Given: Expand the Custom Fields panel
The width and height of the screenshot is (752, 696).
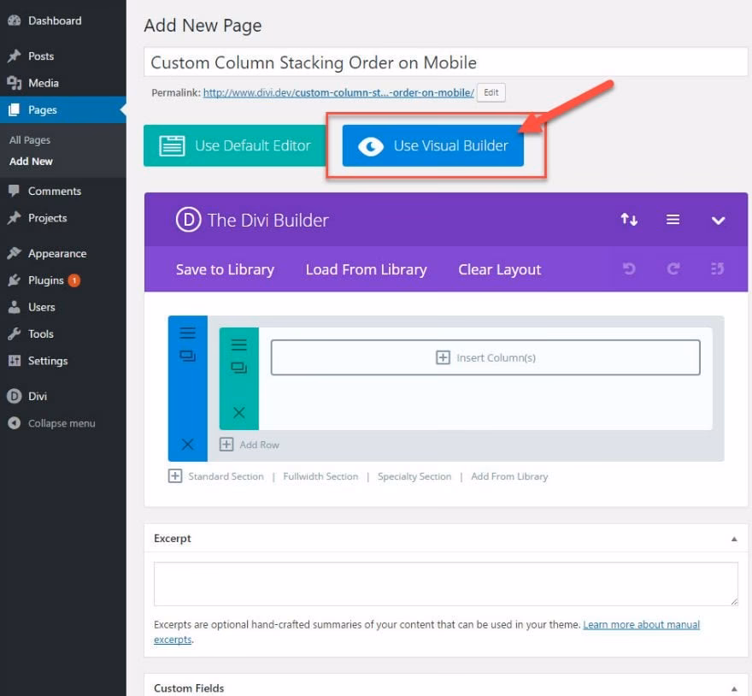Looking at the screenshot, I should pos(733,687).
